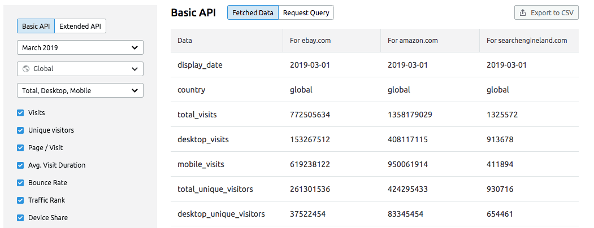Toggle the Page / Visit checkbox
The width and height of the screenshot is (594, 228).
(20, 148)
